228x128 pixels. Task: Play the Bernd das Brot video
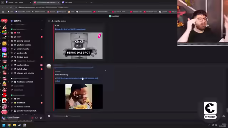point(79,46)
